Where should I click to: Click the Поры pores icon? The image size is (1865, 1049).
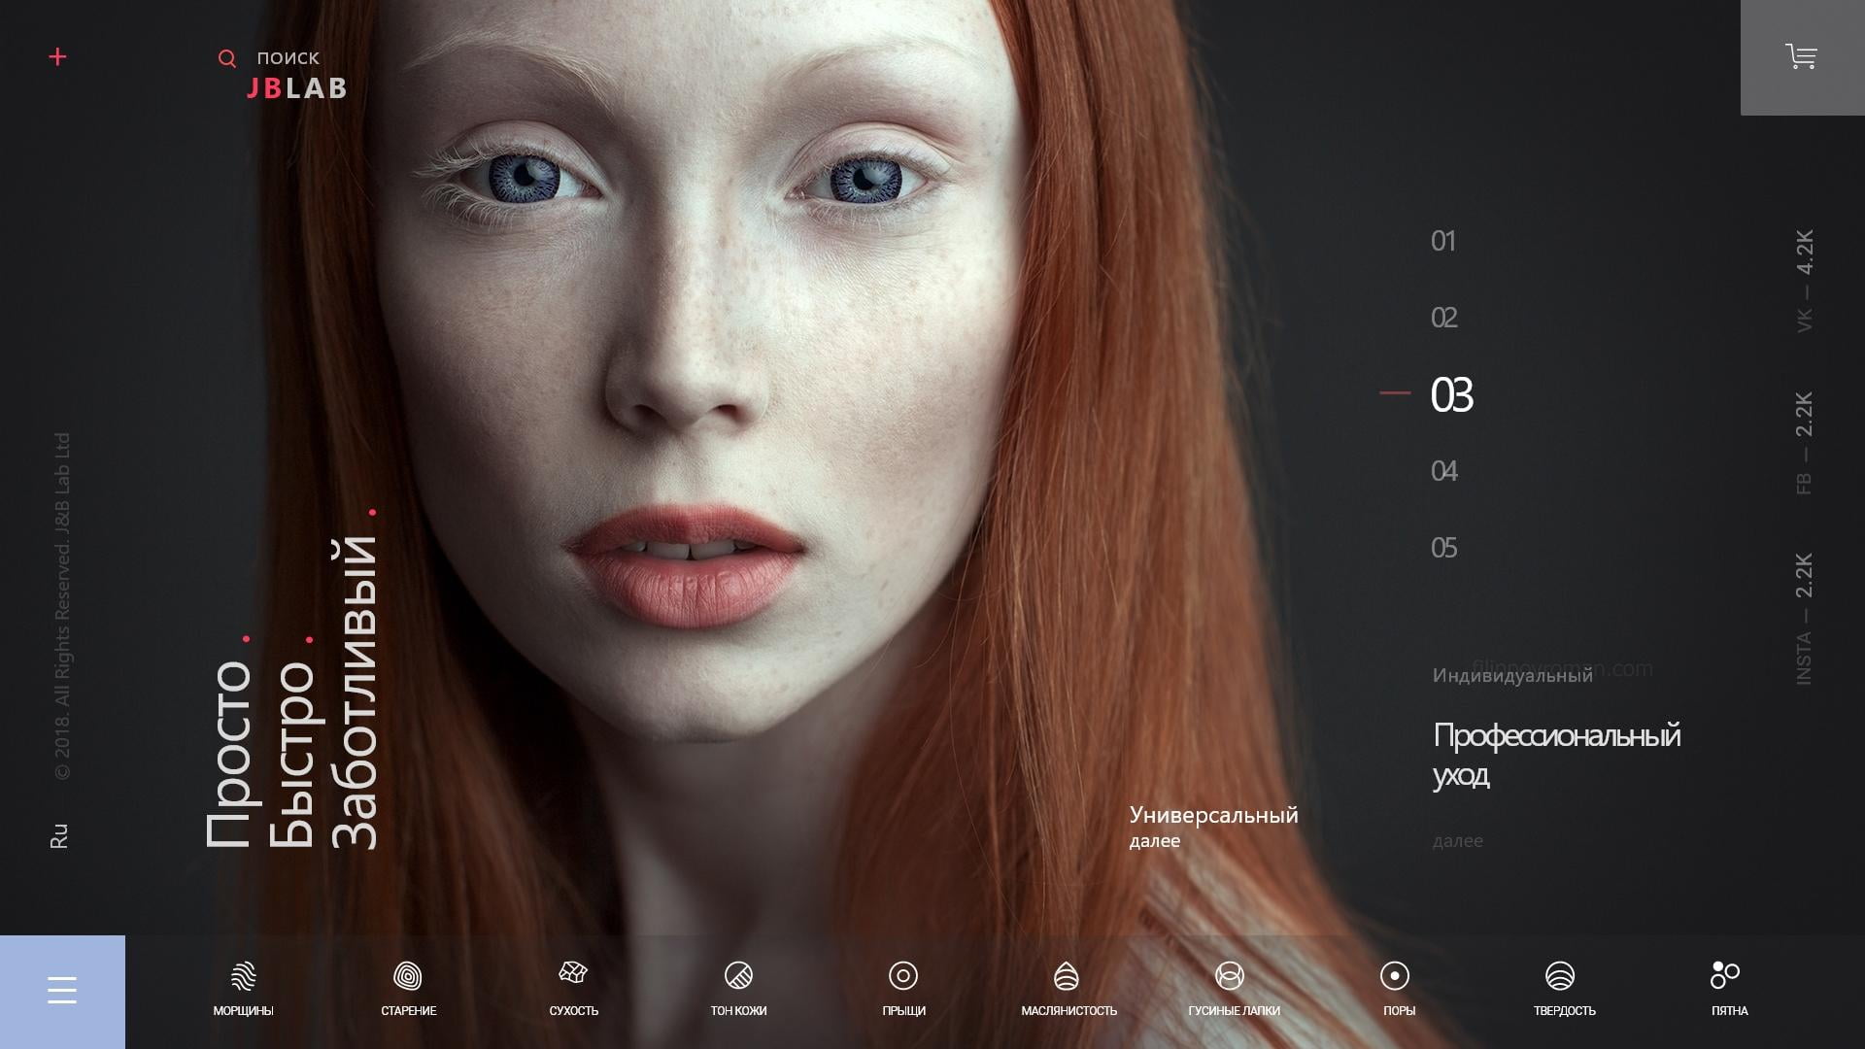tap(1395, 975)
